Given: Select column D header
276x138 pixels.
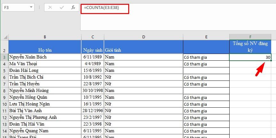Looking at the screenshot, I should tap(144, 37).
